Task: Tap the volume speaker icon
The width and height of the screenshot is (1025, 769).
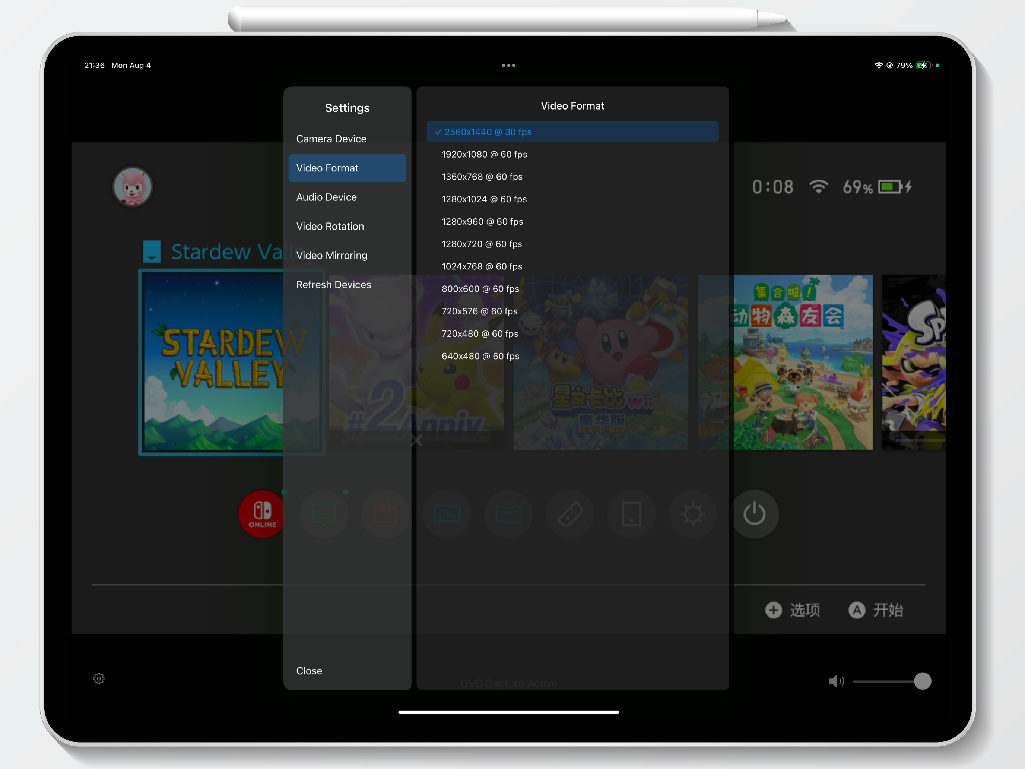Action: click(837, 681)
